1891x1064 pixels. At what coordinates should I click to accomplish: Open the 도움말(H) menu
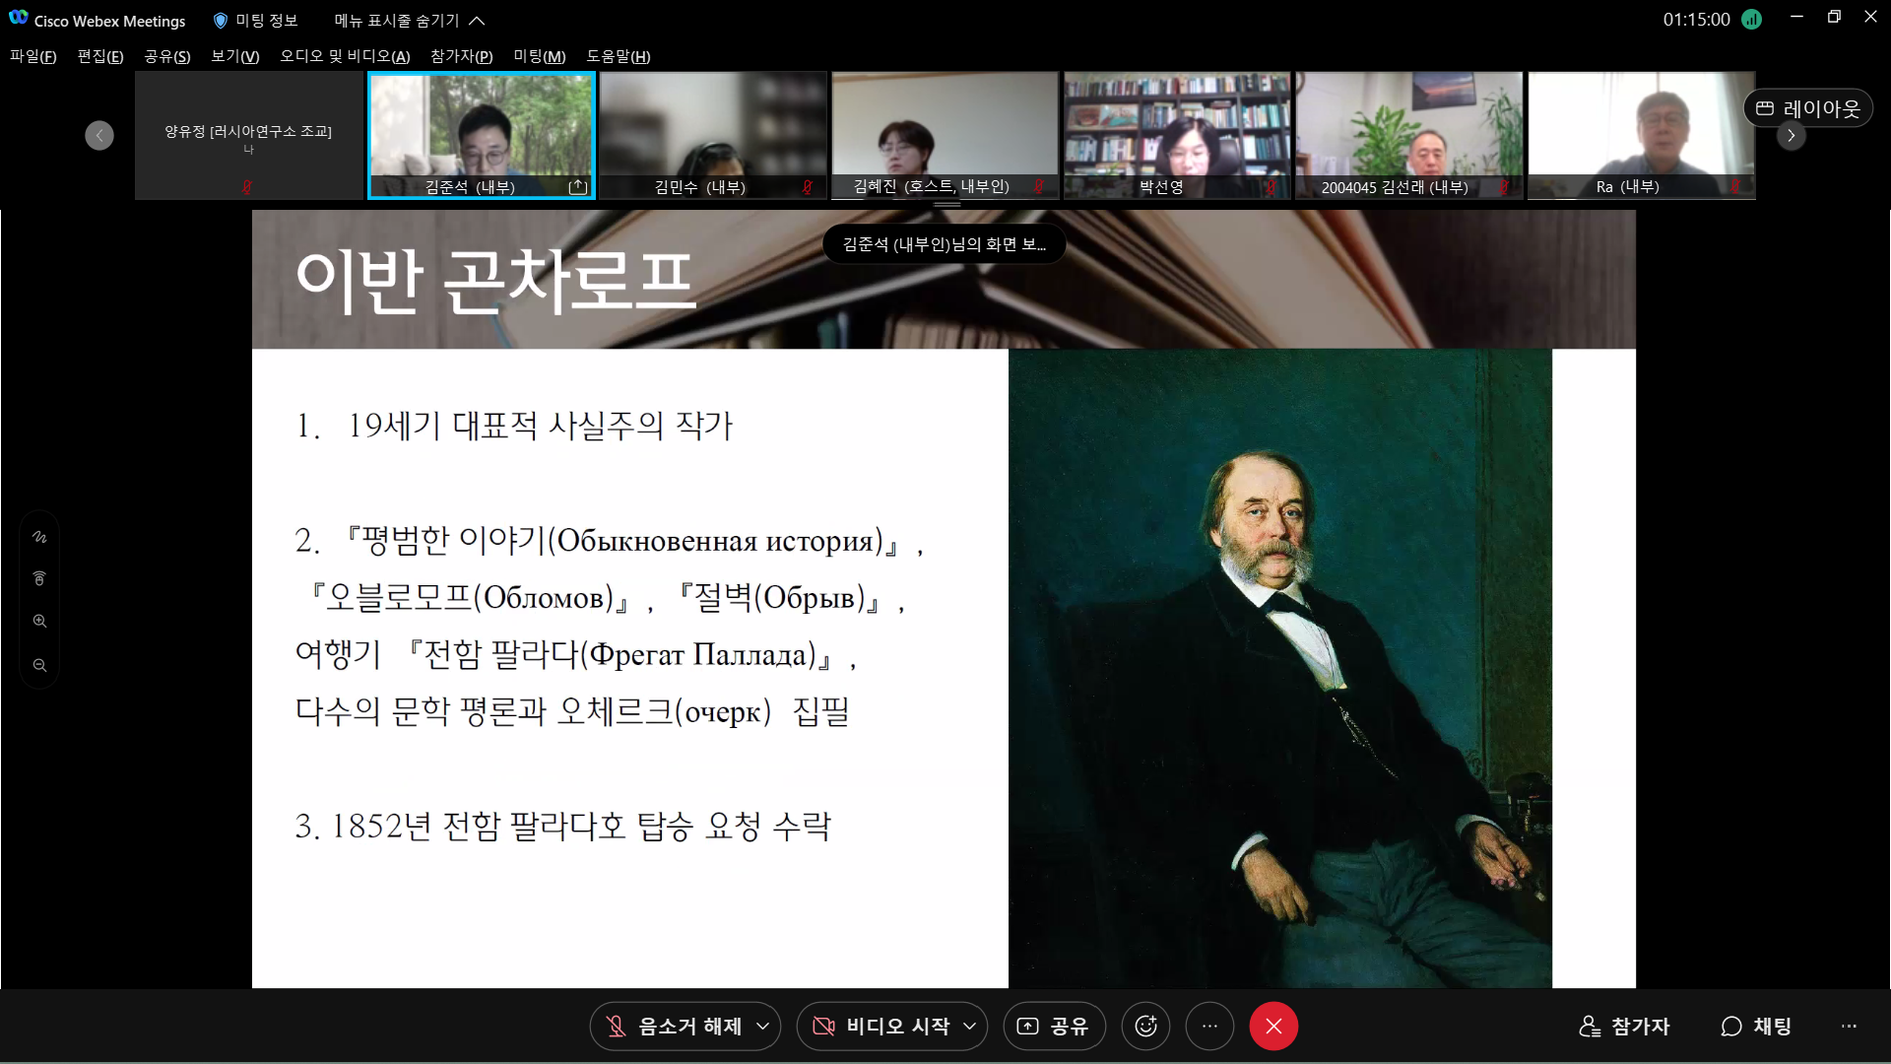[x=619, y=56]
